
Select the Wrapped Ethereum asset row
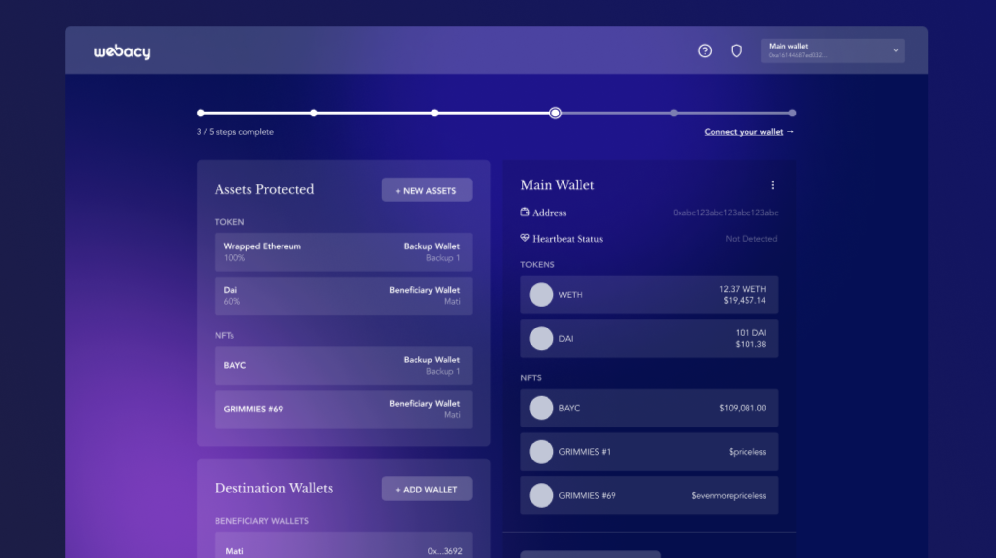(343, 252)
